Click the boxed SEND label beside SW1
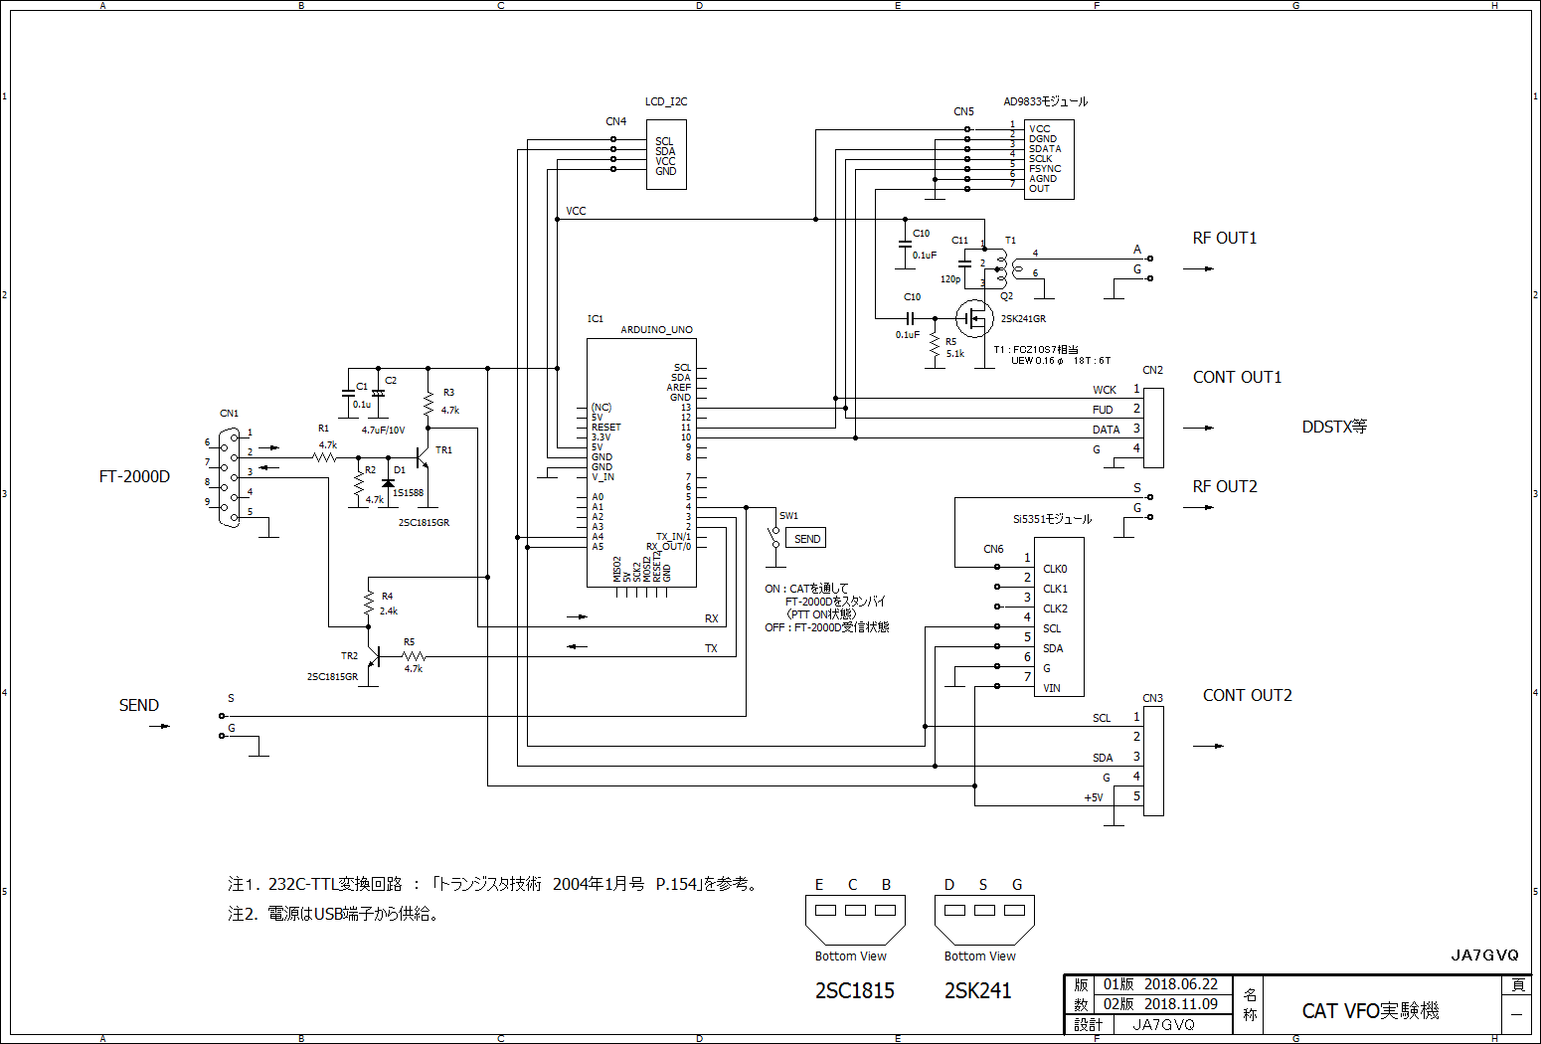Viewport: 1541px width, 1044px height. (x=806, y=539)
